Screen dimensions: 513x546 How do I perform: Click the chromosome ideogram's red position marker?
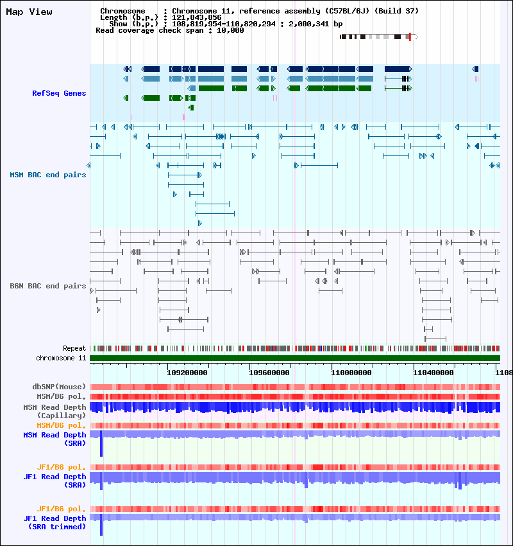point(410,37)
